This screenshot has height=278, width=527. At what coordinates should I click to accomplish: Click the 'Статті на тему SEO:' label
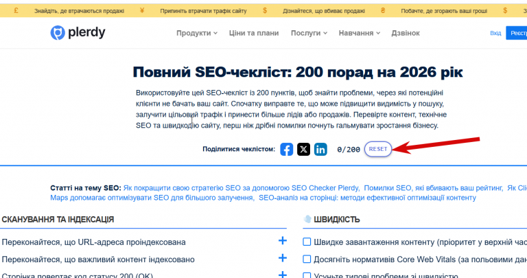point(85,188)
